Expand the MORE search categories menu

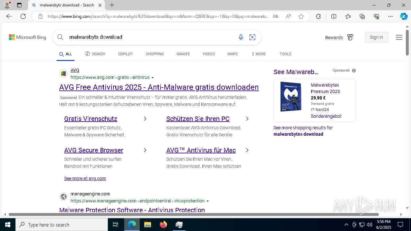(259, 54)
